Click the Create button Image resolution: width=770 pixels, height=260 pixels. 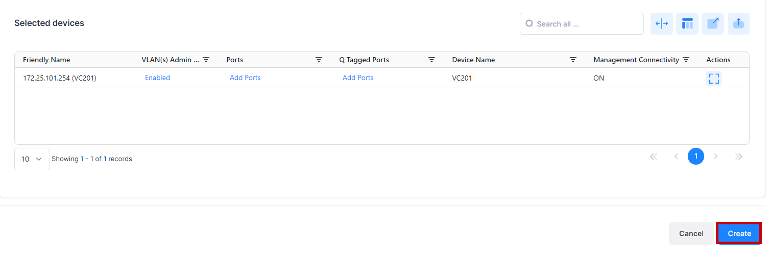(x=739, y=233)
